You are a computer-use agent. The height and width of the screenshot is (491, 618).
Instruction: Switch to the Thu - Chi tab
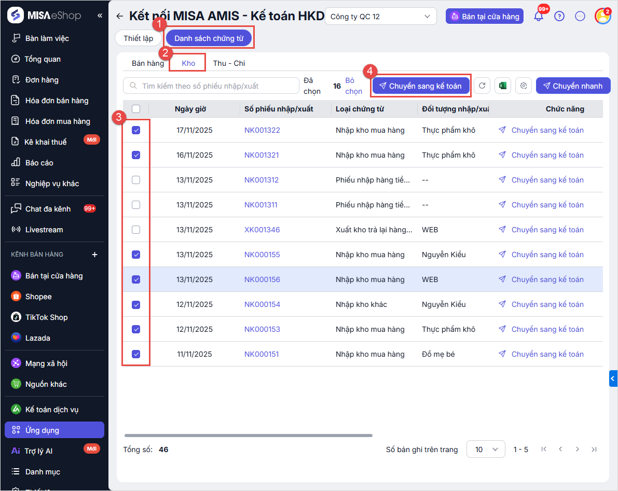(229, 63)
